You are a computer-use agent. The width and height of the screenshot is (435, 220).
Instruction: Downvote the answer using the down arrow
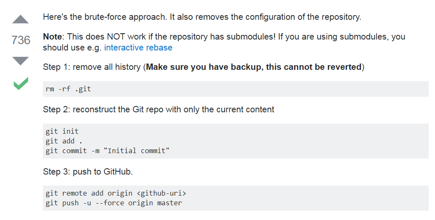(21, 61)
